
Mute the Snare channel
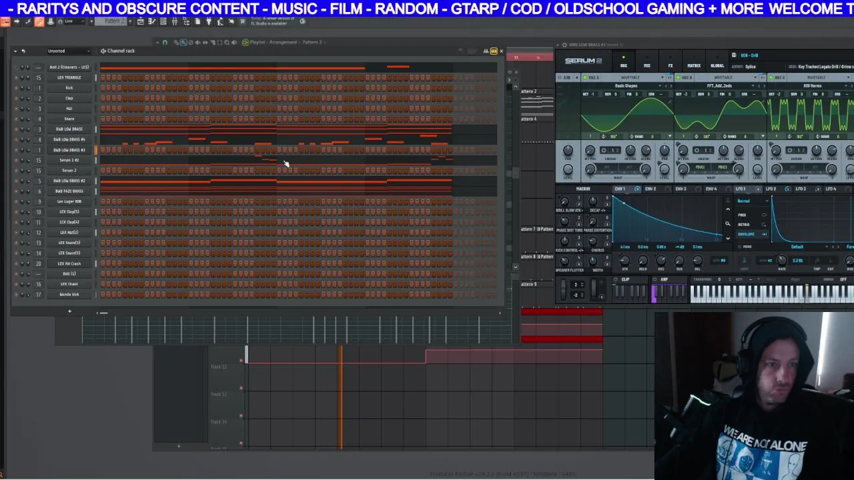coord(17,119)
